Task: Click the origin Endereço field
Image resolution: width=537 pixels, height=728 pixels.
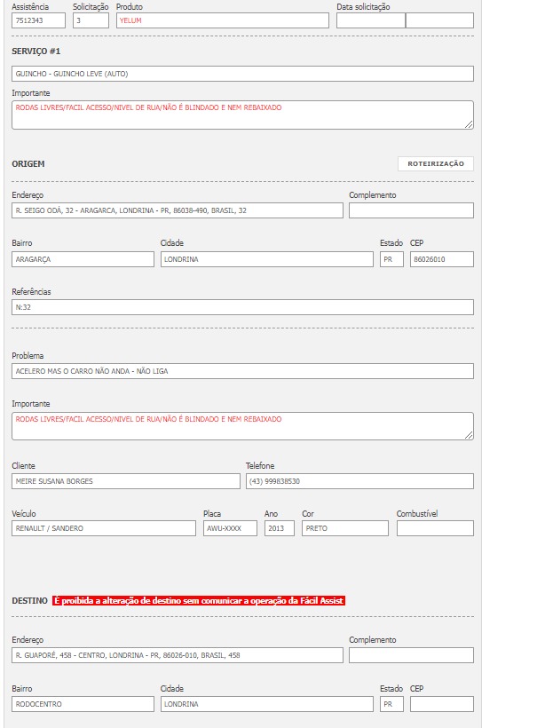Action: coord(178,210)
